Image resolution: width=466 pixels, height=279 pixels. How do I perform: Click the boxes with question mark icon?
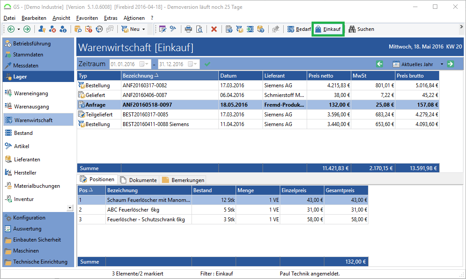pyautogui.click(x=261, y=29)
